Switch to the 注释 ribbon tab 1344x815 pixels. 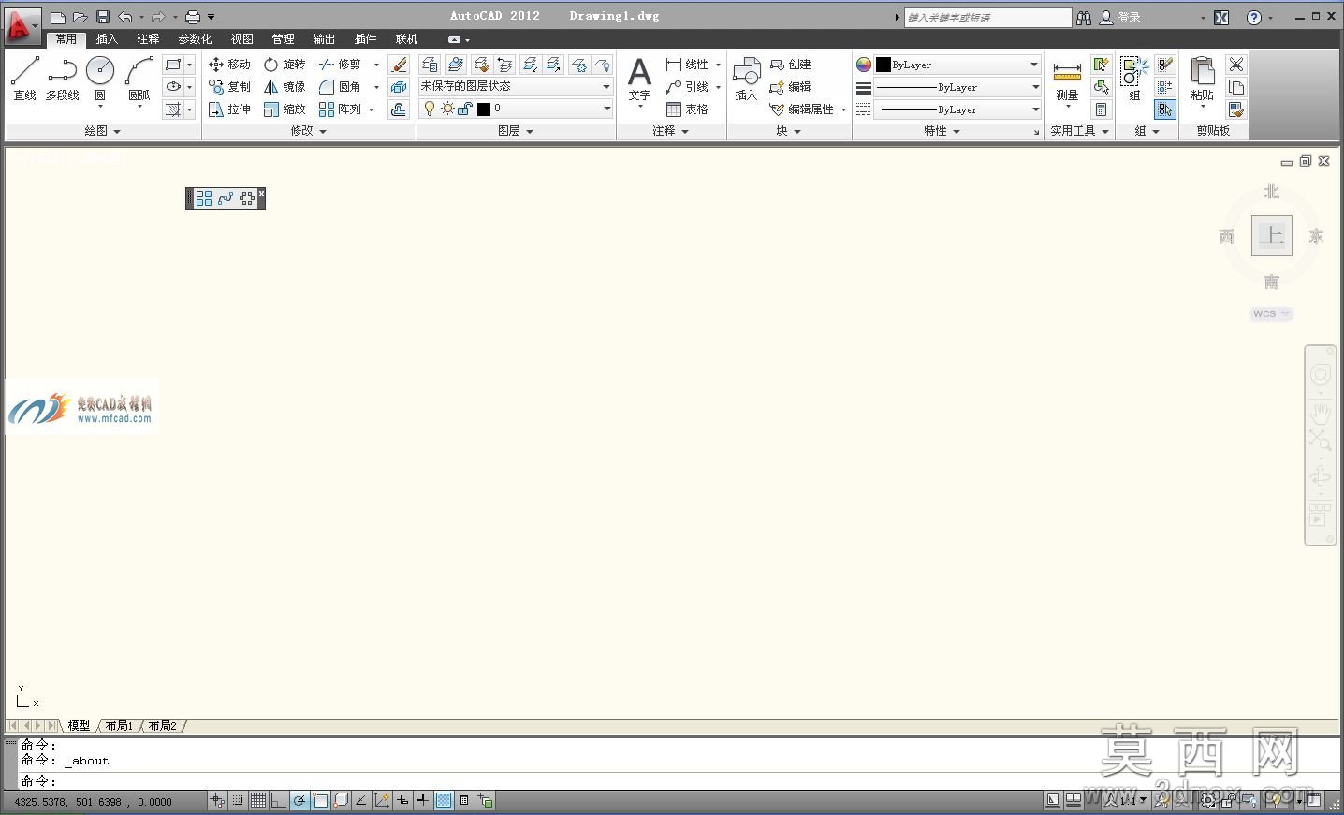pyautogui.click(x=148, y=39)
